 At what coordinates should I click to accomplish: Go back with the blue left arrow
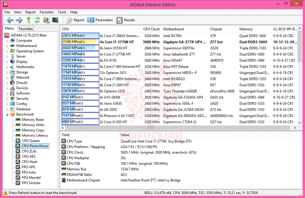(x=10, y=20)
